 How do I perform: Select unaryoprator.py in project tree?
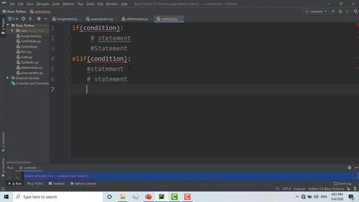(x=30, y=73)
